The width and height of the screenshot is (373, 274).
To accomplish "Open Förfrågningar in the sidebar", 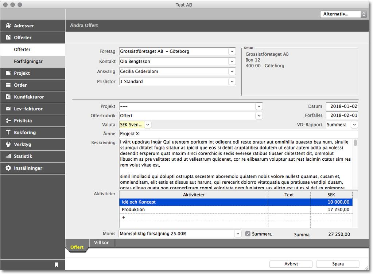I will point(32,61).
